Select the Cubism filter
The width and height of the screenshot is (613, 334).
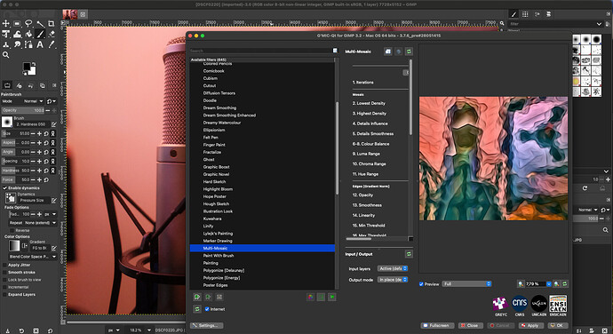click(x=211, y=78)
